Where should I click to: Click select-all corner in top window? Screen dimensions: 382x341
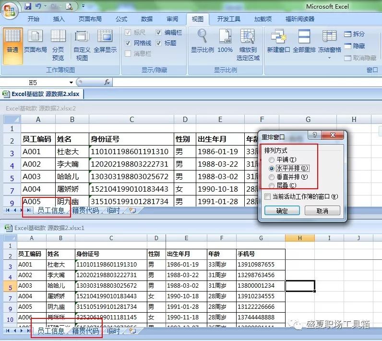(12, 119)
